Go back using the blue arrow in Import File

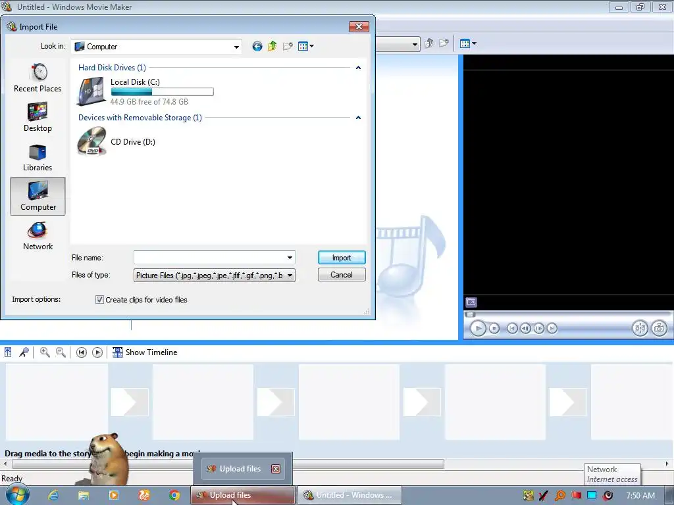pyautogui.click(x=257, y=47)
